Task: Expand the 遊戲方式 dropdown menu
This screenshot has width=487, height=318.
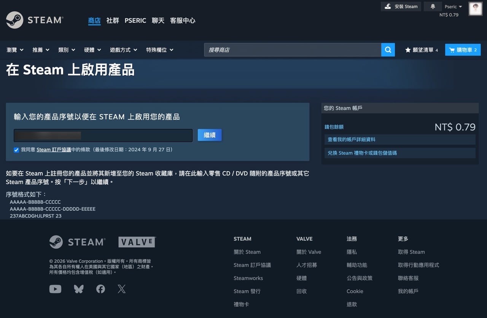Action: (x=124, y=50)
